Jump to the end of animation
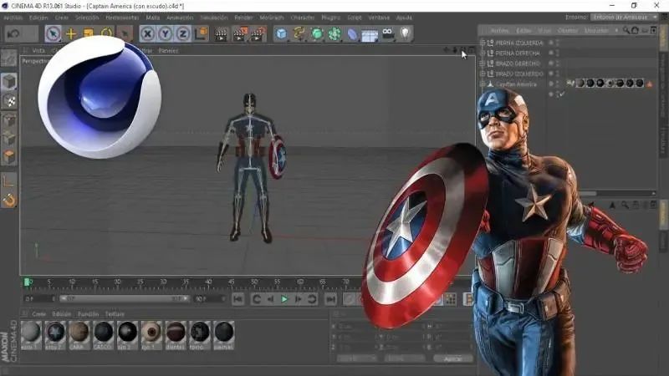Image resolution: width=669 pixels, height=376 pixels. [330, 299]
